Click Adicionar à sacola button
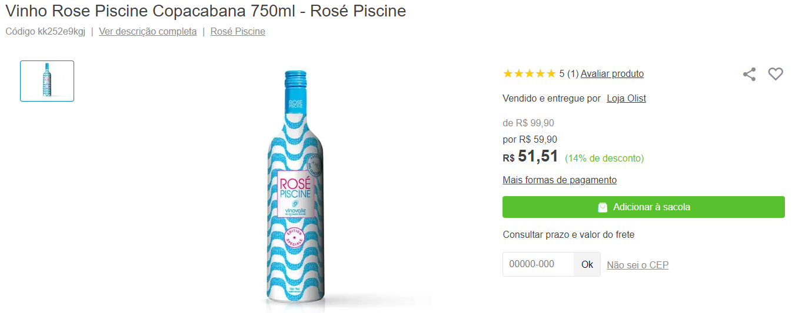This screenshot has width=792, height=313. (x=644, y=207)
